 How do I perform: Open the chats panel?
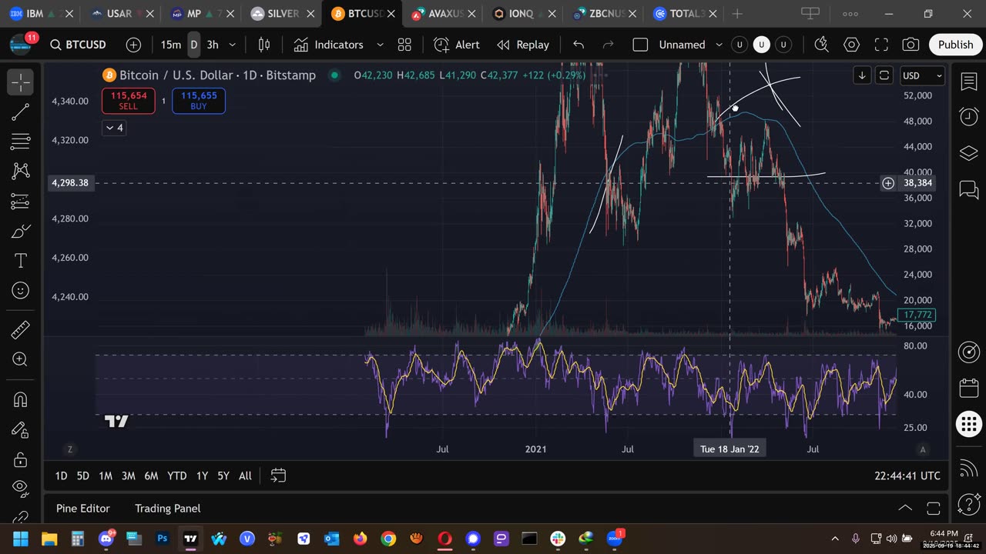(x=969, y=189)
